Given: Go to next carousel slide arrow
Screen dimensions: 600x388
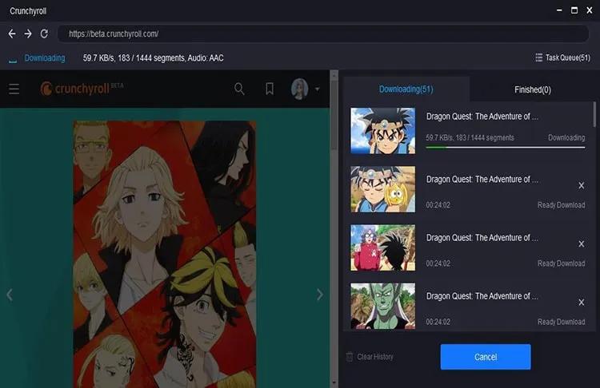Looking at the screenshot, I should pyautogui.click(x=320, y=295).
